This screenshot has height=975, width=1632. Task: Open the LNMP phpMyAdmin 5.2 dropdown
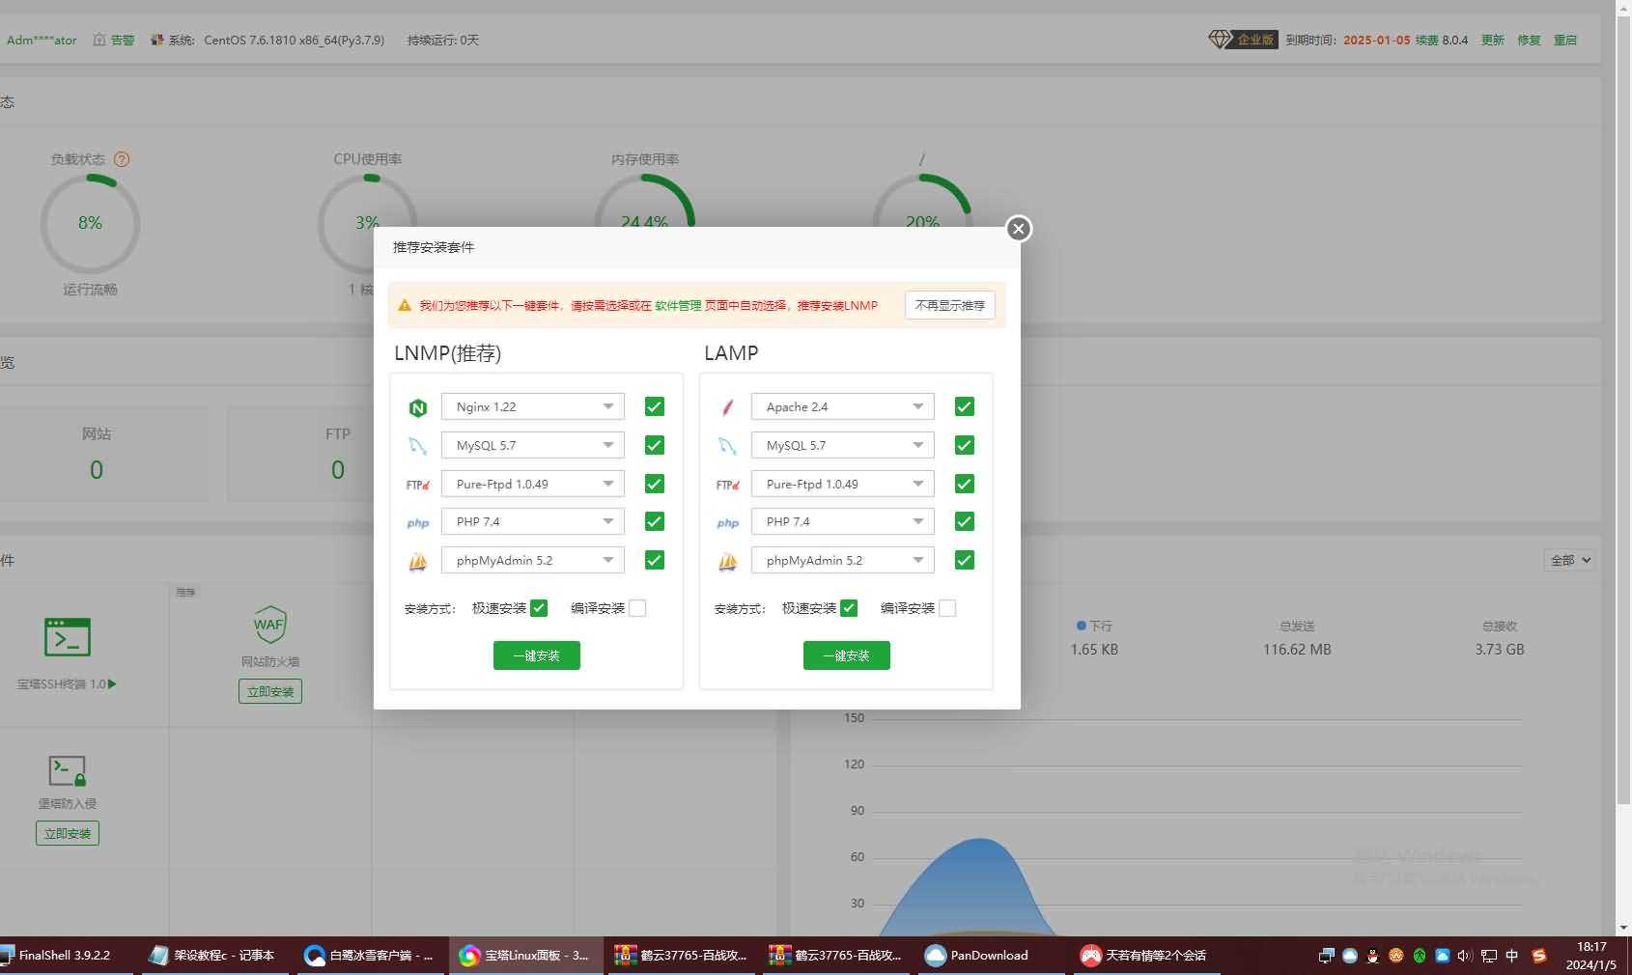coord(533,560)
